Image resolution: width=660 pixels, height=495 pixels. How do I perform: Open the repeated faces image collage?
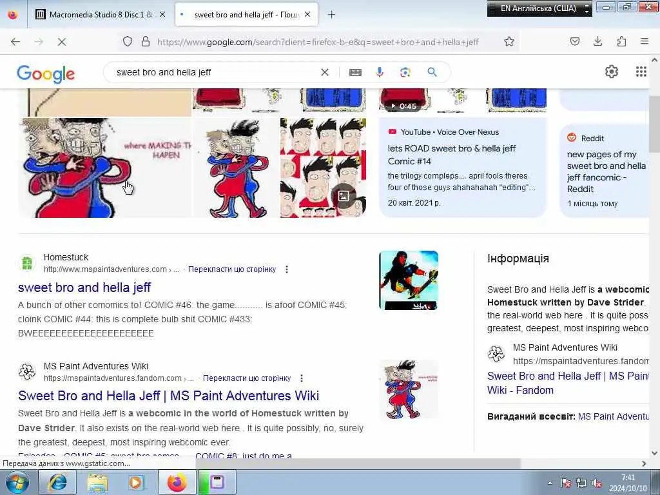(x=323, y=168)
